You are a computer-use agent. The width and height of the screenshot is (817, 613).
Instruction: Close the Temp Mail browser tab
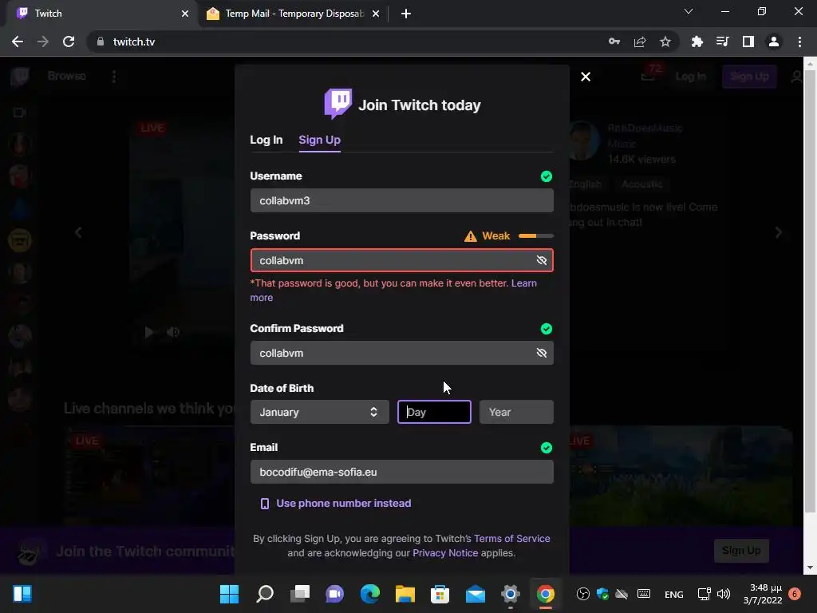(x=376, y=14)
